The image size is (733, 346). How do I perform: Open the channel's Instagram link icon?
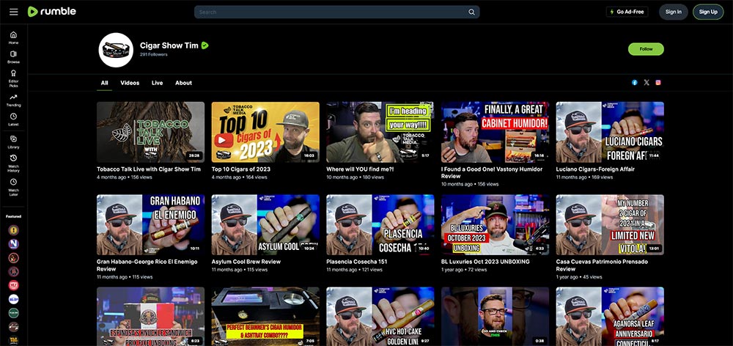pyautogui.click(x=658, y=82)
